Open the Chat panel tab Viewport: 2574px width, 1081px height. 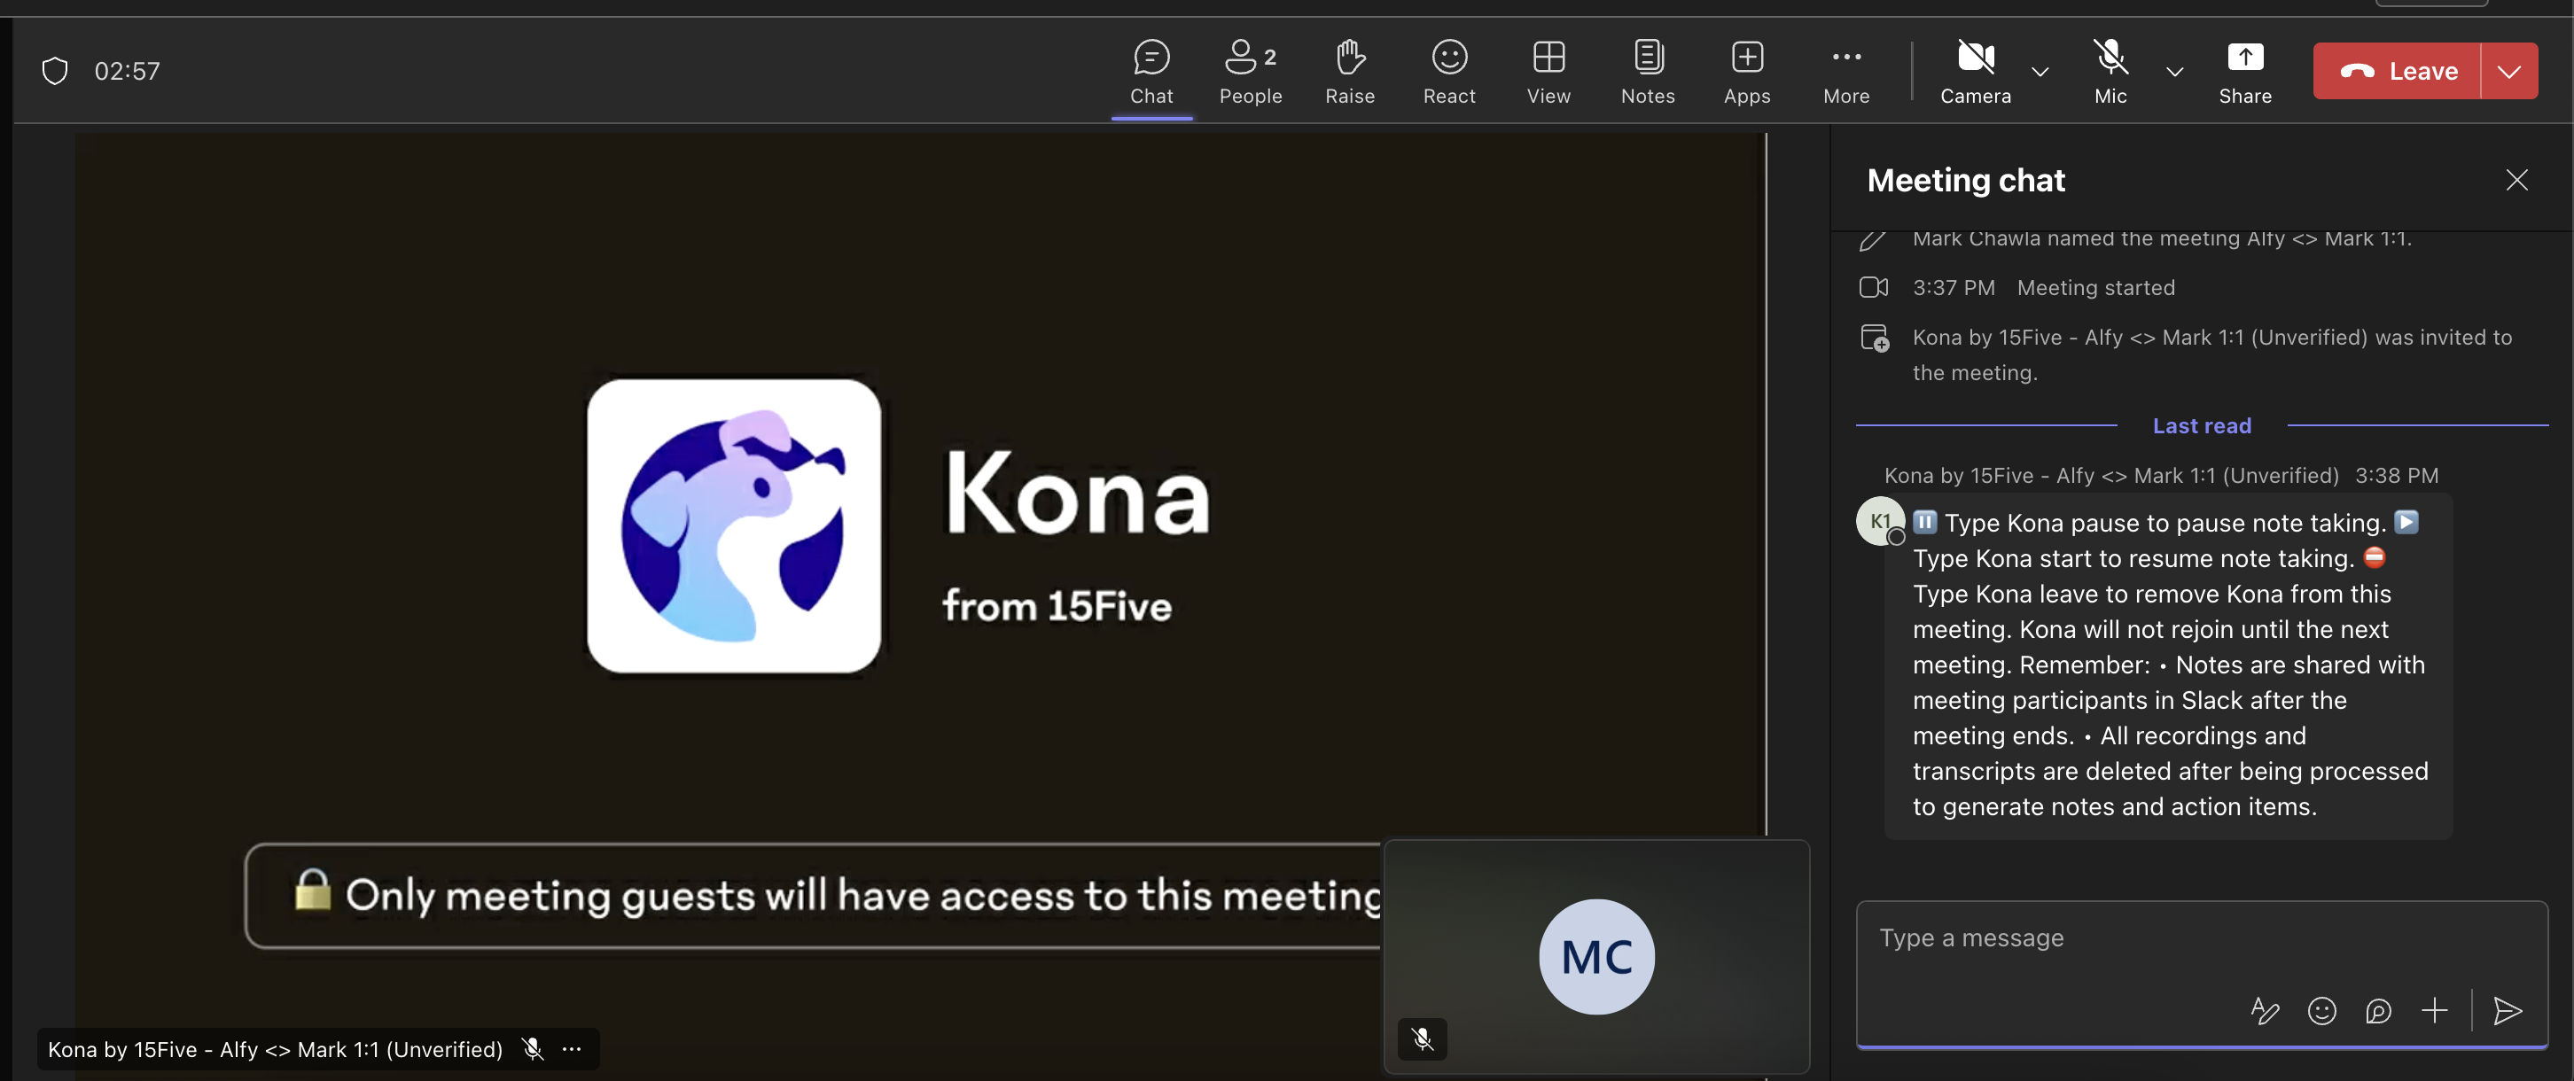click(x=1151, y=72)
